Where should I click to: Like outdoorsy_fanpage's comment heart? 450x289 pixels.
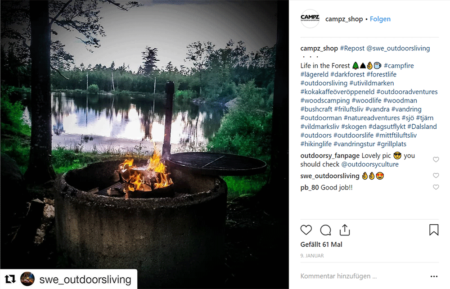pyautogui.click(x=436, y=159)
